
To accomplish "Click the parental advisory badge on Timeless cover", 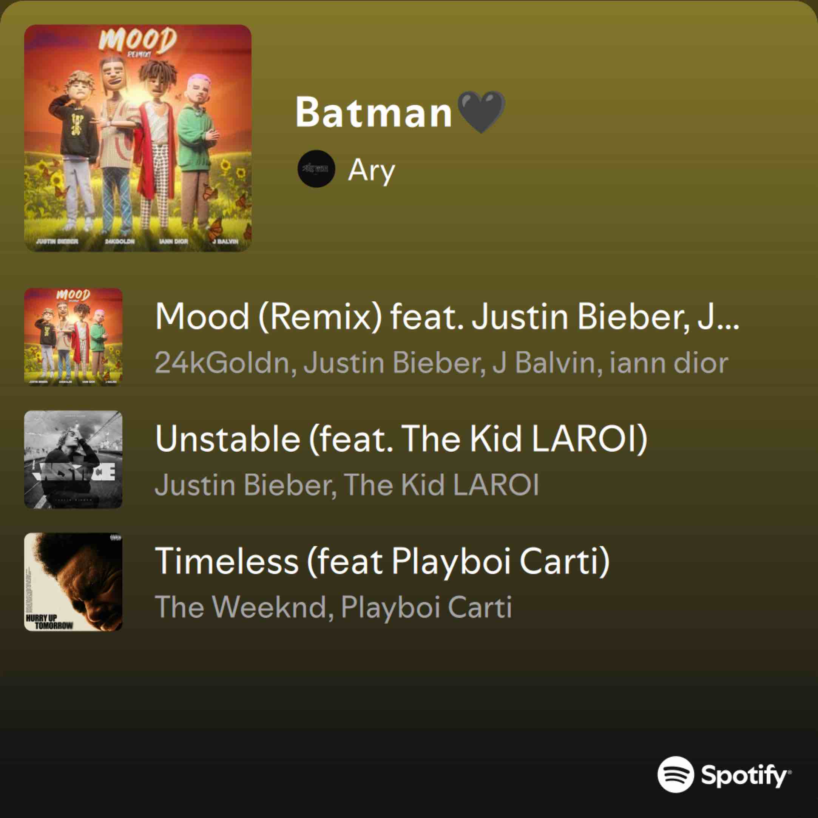I will [x=116, y=538].
